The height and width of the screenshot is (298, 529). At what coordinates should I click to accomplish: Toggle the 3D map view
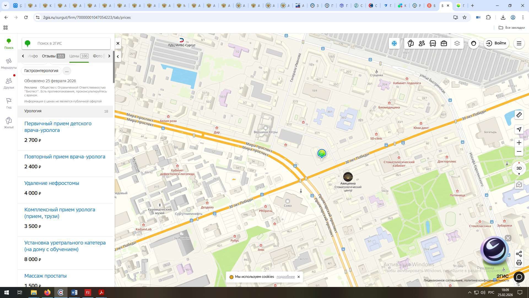point(519,168)
